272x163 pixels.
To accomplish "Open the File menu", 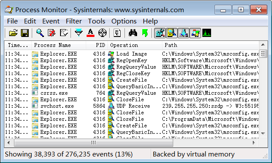I will click(x=12, y=21).
